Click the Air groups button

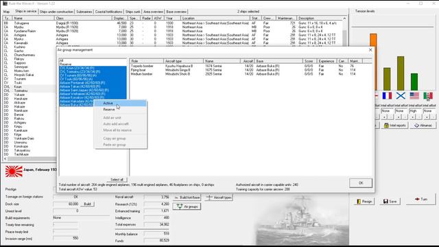tap(187, 207)
